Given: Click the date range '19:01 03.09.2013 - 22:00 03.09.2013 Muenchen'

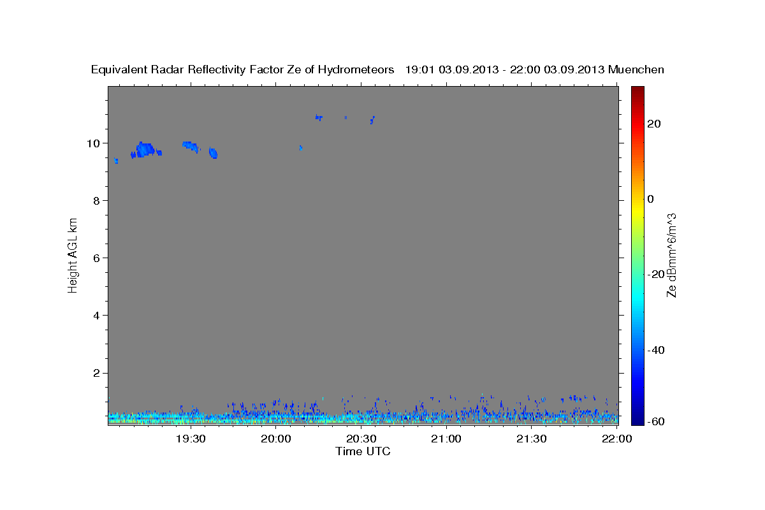Looking at the screenshot, I should click(535, 70).
